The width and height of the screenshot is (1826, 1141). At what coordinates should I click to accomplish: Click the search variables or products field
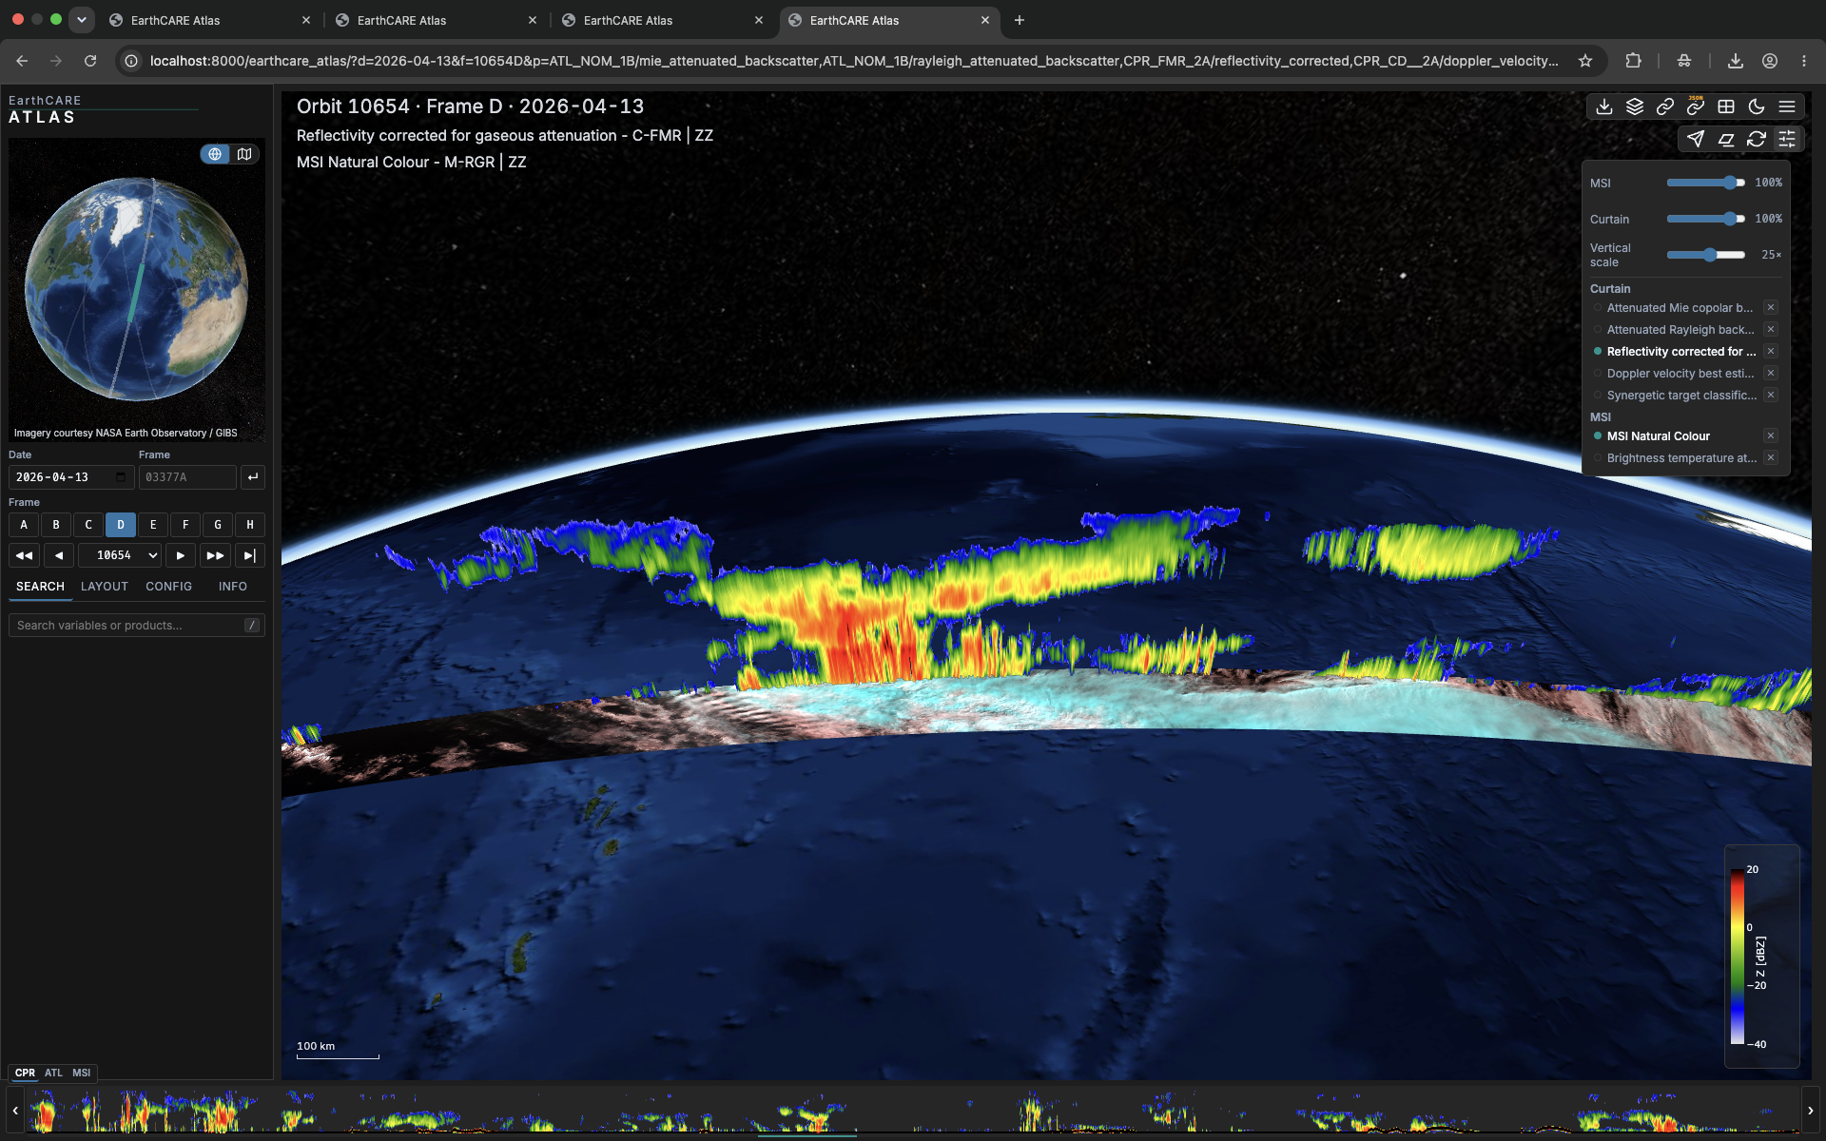pos(136,626)
